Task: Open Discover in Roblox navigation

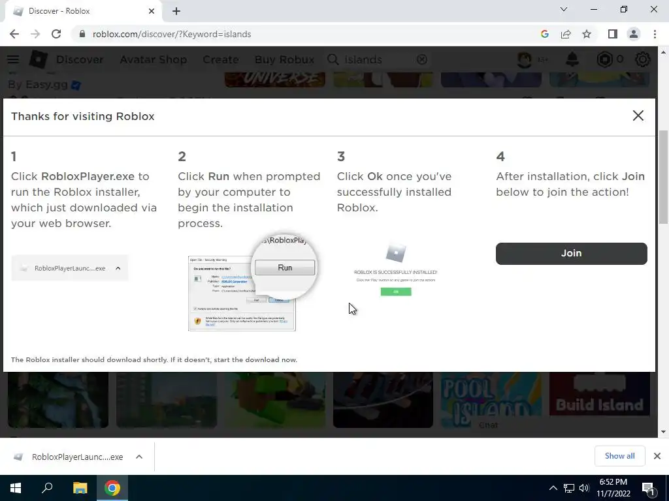Action: pyautogui.click(x=80, y=59)
